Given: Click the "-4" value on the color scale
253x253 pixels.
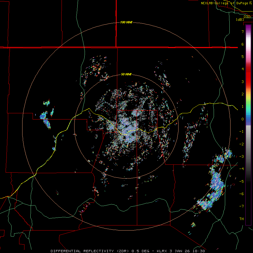Looking at the screenshot, I should click(x=241, y=169).
